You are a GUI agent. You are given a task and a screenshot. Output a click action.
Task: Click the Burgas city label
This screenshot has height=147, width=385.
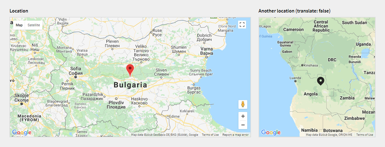coord(194,90)
